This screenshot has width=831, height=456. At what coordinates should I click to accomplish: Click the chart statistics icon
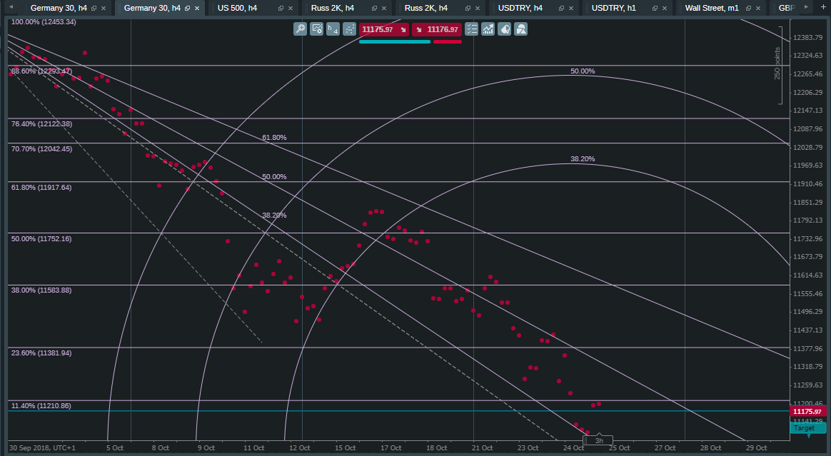tap(488, 29)
